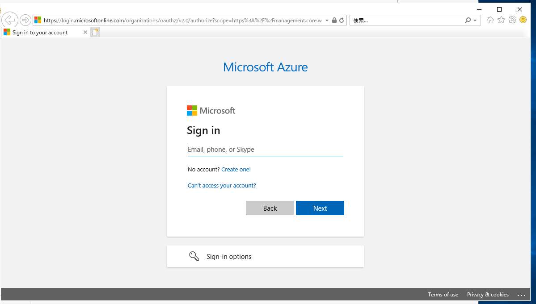536x304 pixels.
Task: Click the browser forward arrow button
Action: pos(25,20)
